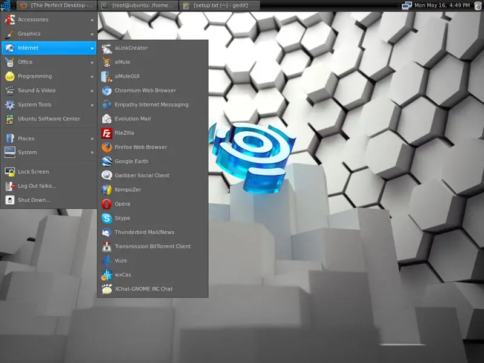Viewport: 484px width, 363px height.
Task: Select Log Out falko... entry
Action: (49, 186)
